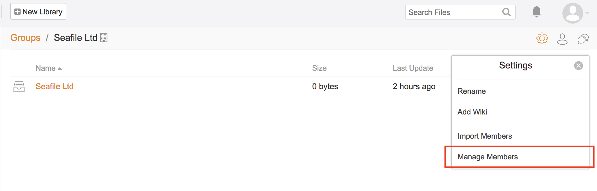This screenshot has height=191, width=597.
Task: Open the group discussion chat bubbles icon
Action: [x=583, y=39]
